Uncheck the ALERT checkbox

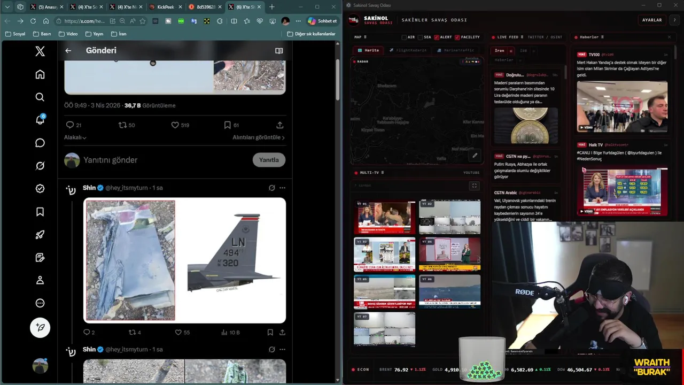point(437,37)
